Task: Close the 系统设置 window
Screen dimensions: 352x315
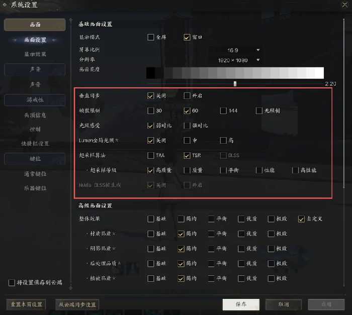Action: pyautogui.click(x=344, y=5)
